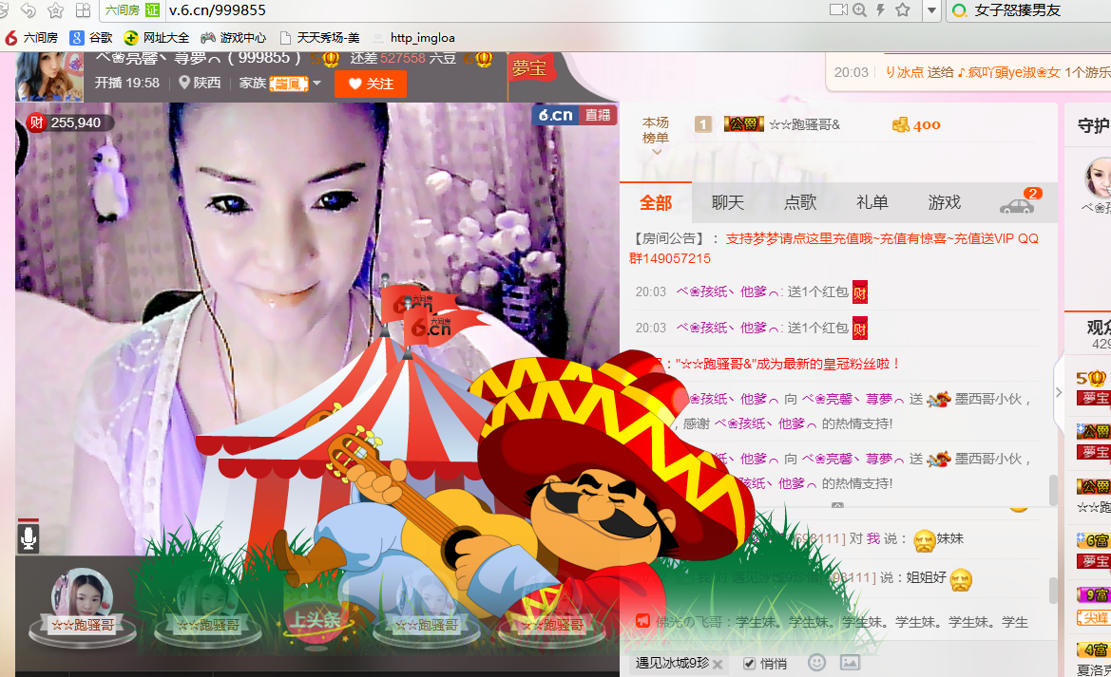Open the http_imgloa bookmark
Viewport: 1111px width, 677px height.
(413, 38)
